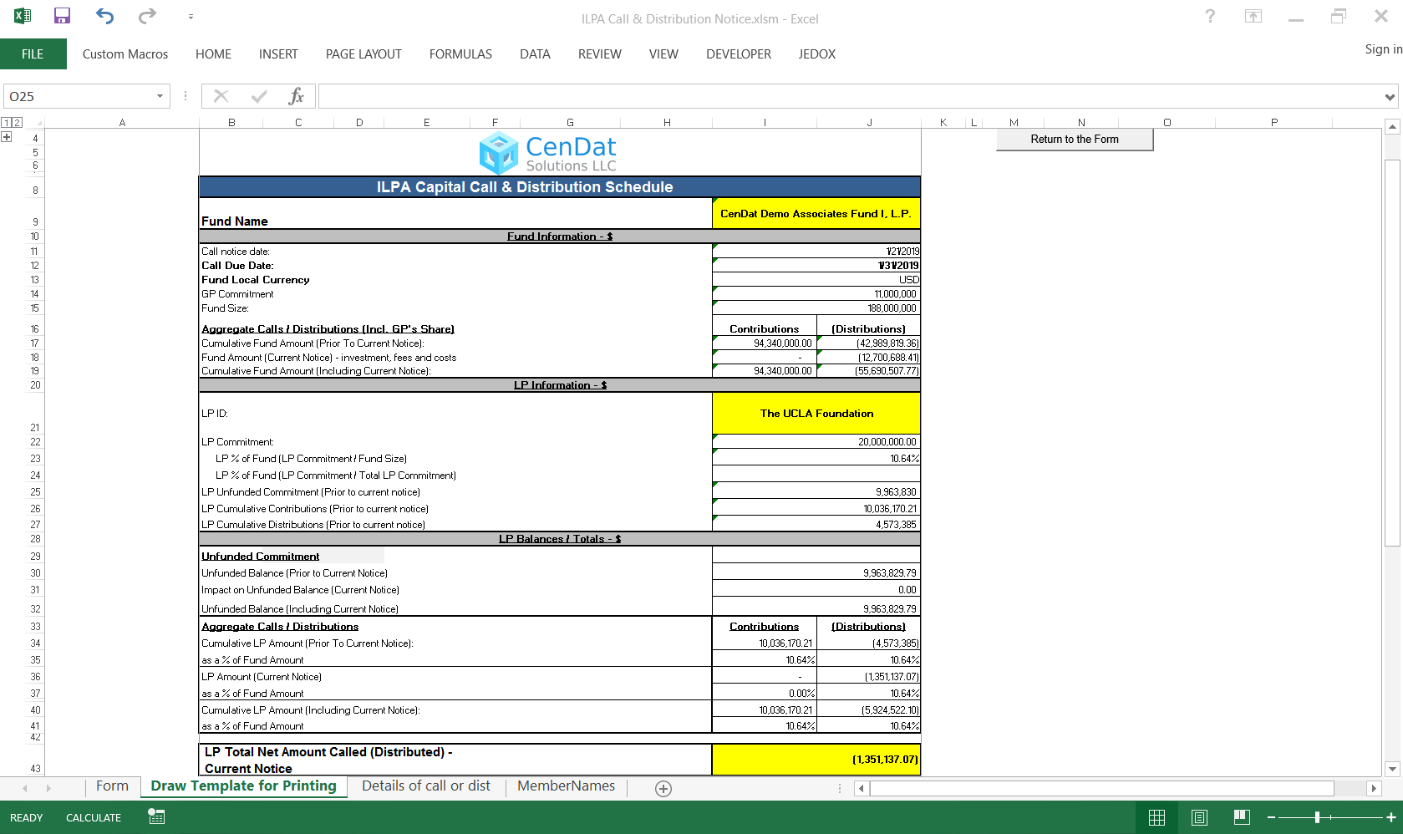
Task: Click the macro recording icon in status bar
Action: [x=156, y=817]
